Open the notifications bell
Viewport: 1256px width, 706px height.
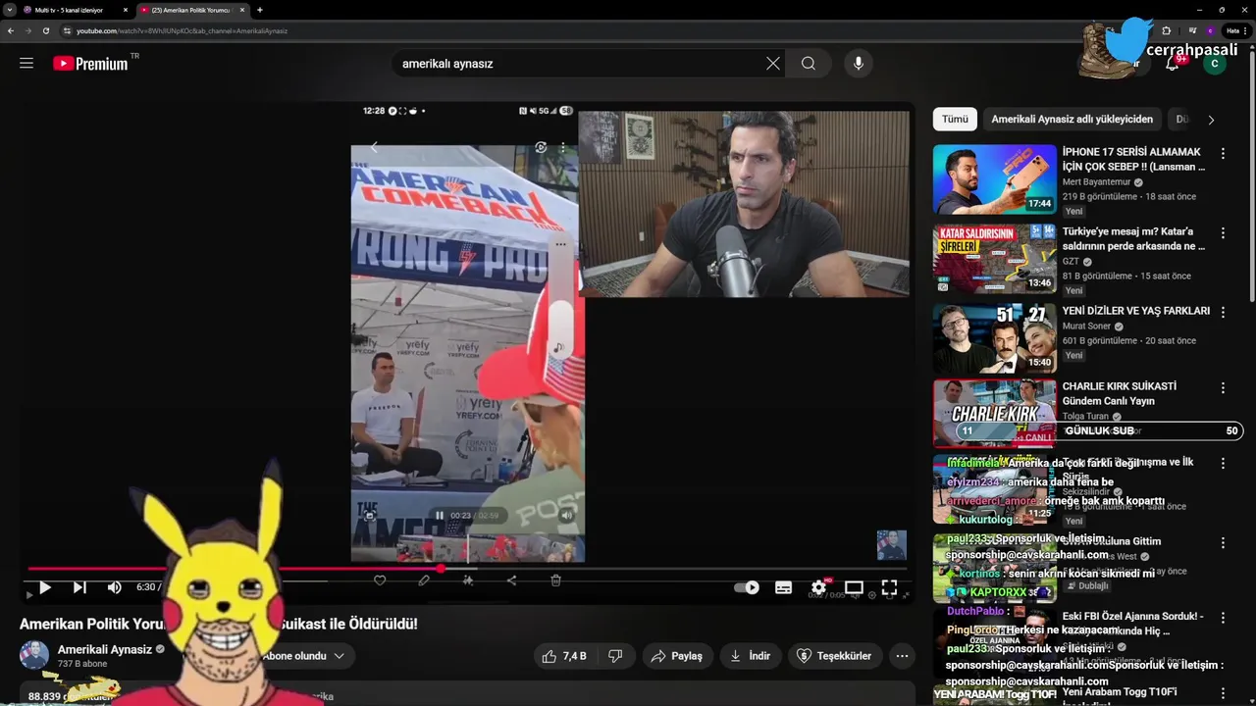coord(1173,64)
